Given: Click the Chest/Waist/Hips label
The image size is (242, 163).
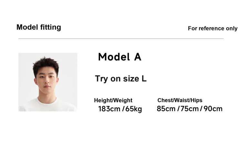Looking at the screenshot, I should coord(180,100).
